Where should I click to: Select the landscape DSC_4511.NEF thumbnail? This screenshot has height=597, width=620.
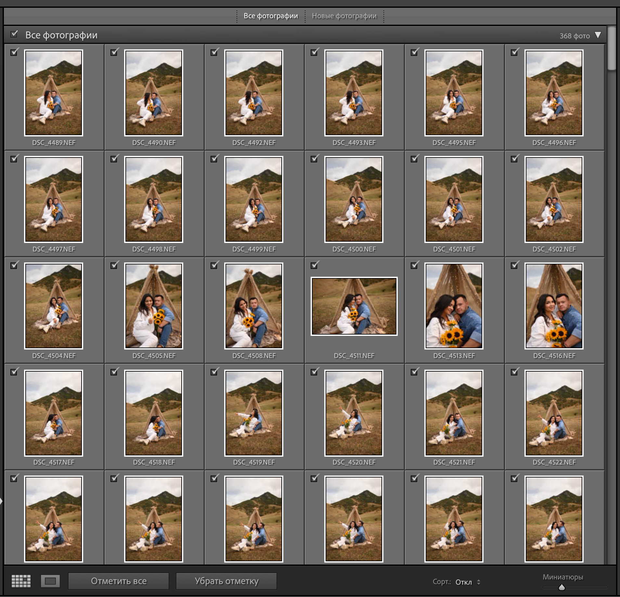point(354,306)
